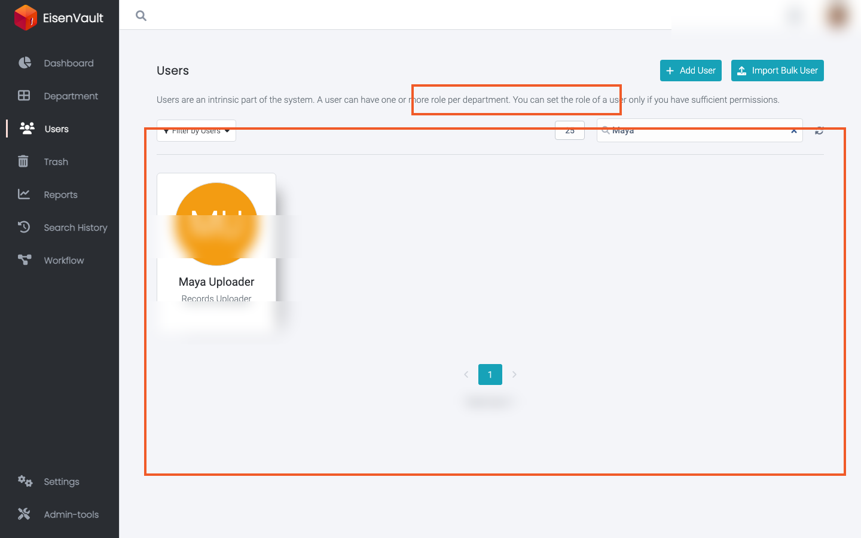Image resolution: width=861 pixels, height=538 pixels.
Task: Open the Trash section
Action: coord(56,162)
